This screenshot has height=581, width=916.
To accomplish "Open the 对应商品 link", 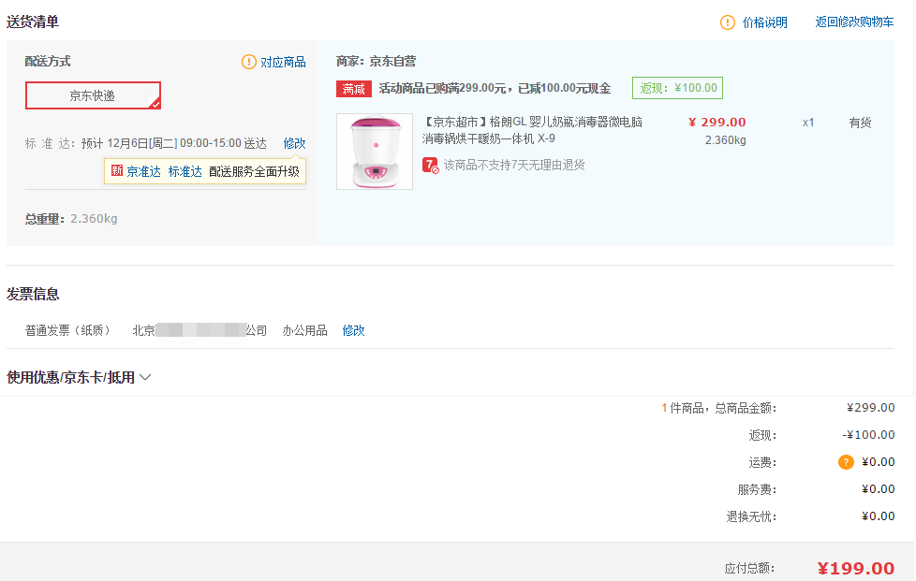I will [x=283, y=62].
